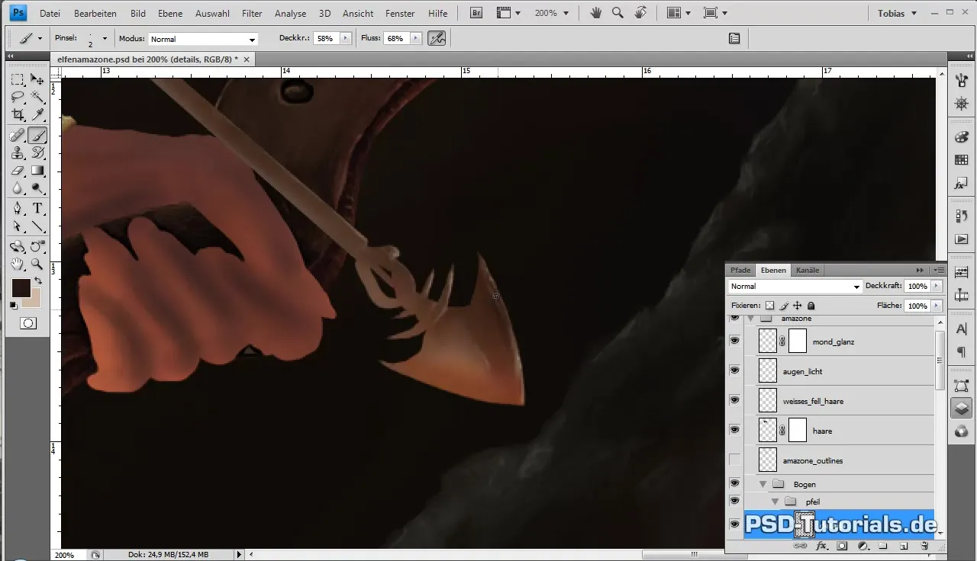Select the Rectangular Marquee tool
This screenshot has height=561, width=977.
point(17,79)
